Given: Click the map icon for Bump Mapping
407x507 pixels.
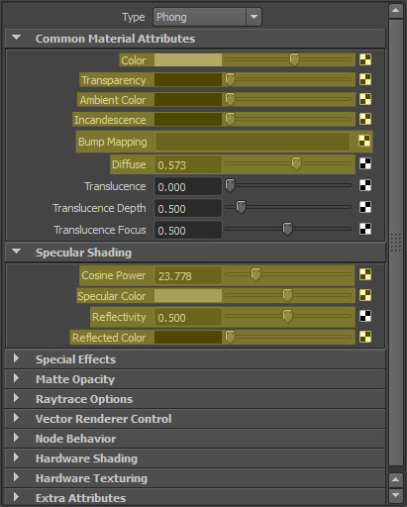Looking at the screenshot, I should click(364, 142).
